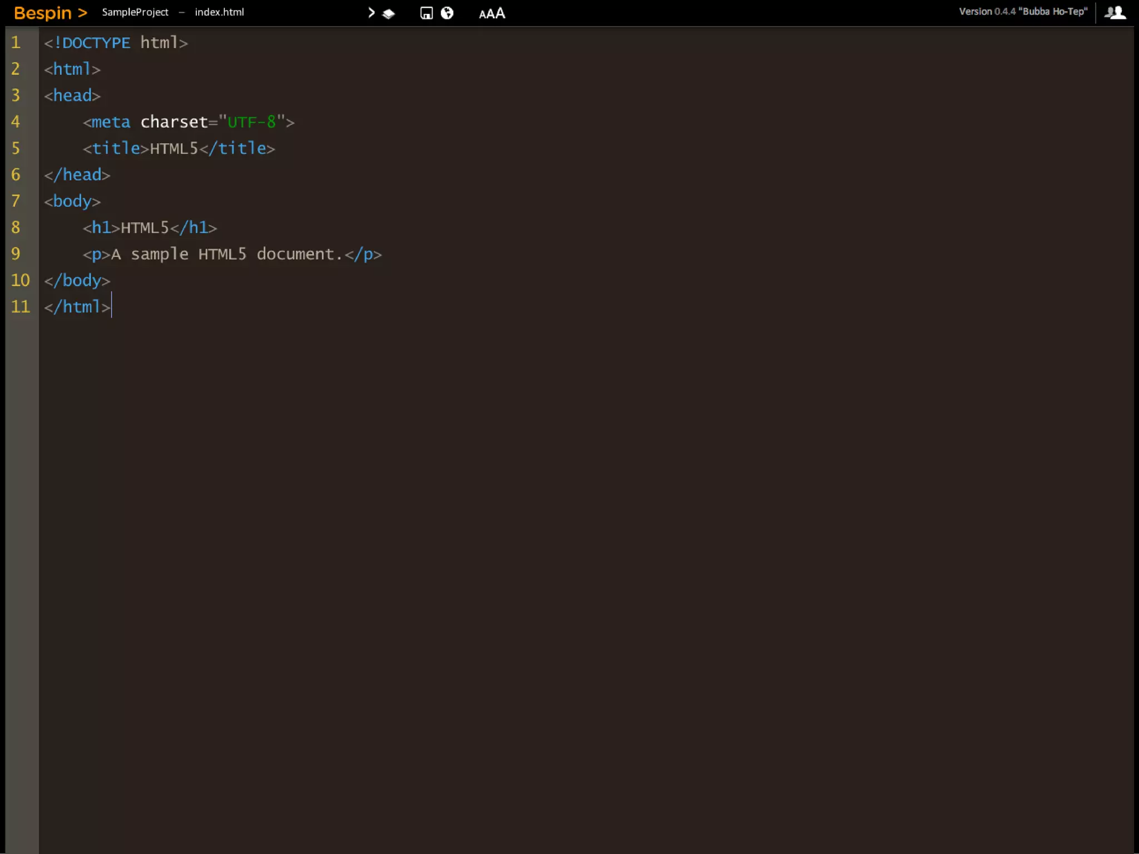Click line number 1 in gutter
The height and width of the screenshot is (854, 1139).
click(x=16, y=43)
